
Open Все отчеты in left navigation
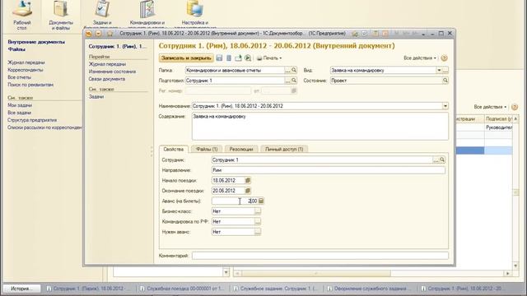click(19, 77)
